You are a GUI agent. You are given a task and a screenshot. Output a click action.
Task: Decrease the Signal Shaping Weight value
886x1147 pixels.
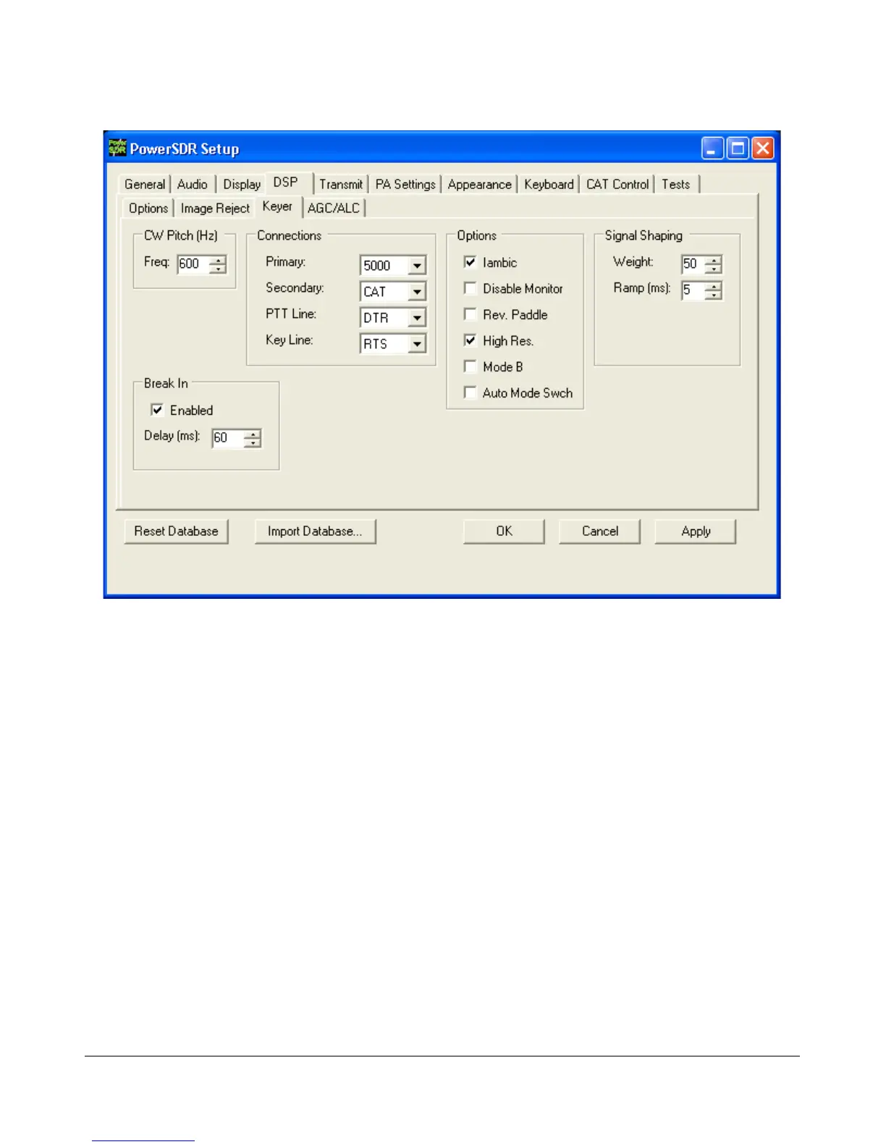[x=713, y=269]
